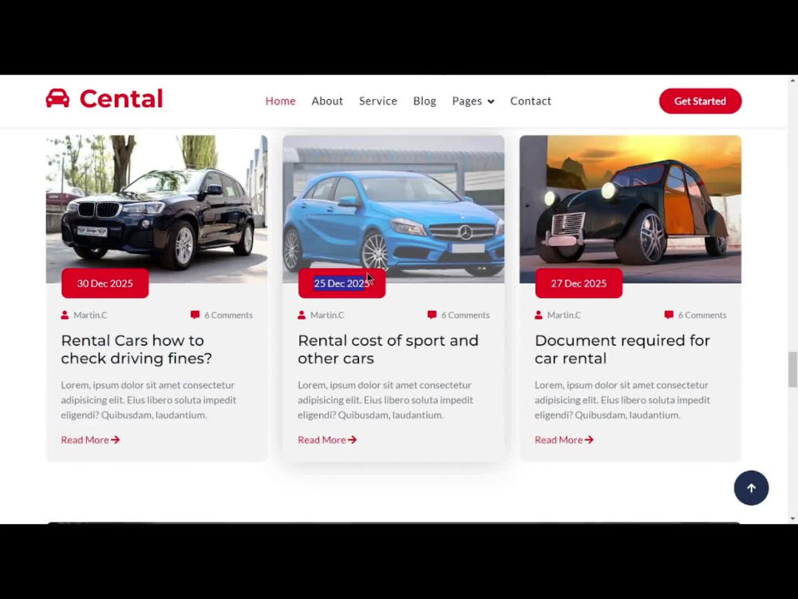Click the 25 Dec 2025 date badge
The image size is (798, 599).
pyautogui.click(x=342, y=284)
